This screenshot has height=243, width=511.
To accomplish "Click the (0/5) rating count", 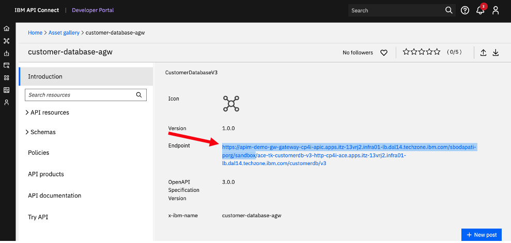I will tap(454, 52).
